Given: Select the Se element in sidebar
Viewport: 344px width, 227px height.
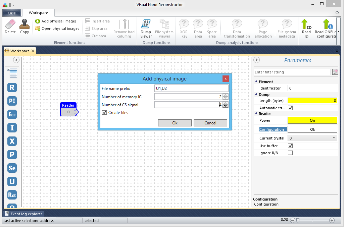Looking at the screenshot, I should pyautogui.click(x=12, y=168).
